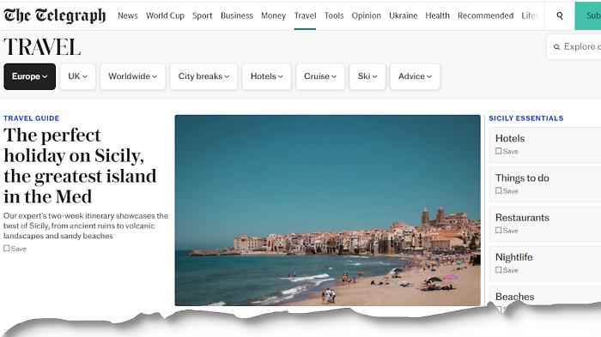Expand the UK dropdown

(78, 76)
